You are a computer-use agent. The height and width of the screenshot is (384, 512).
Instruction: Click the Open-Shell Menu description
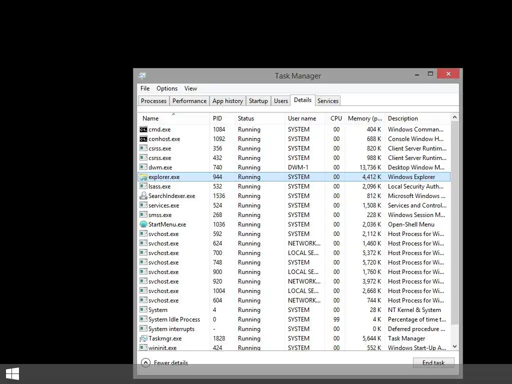point(411,224)
